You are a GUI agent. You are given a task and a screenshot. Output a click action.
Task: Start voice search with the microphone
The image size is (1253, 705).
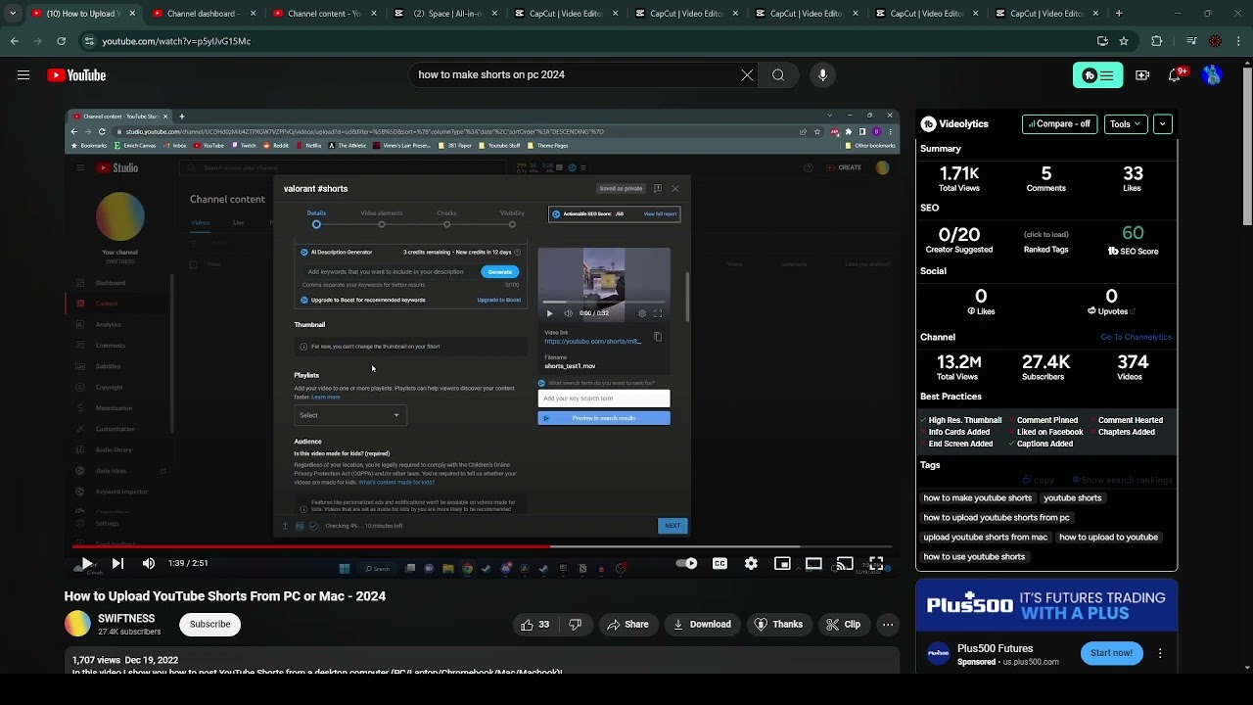(822, 75)
